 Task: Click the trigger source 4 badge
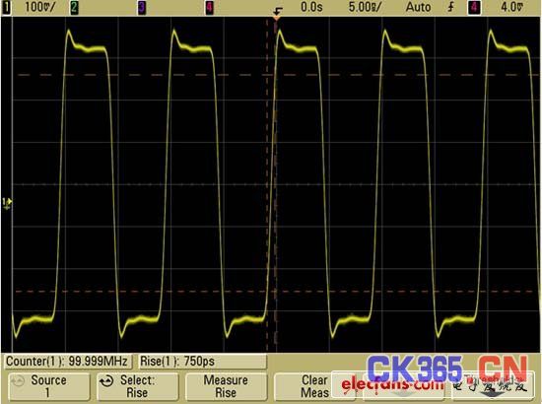(x=474, y=8)
